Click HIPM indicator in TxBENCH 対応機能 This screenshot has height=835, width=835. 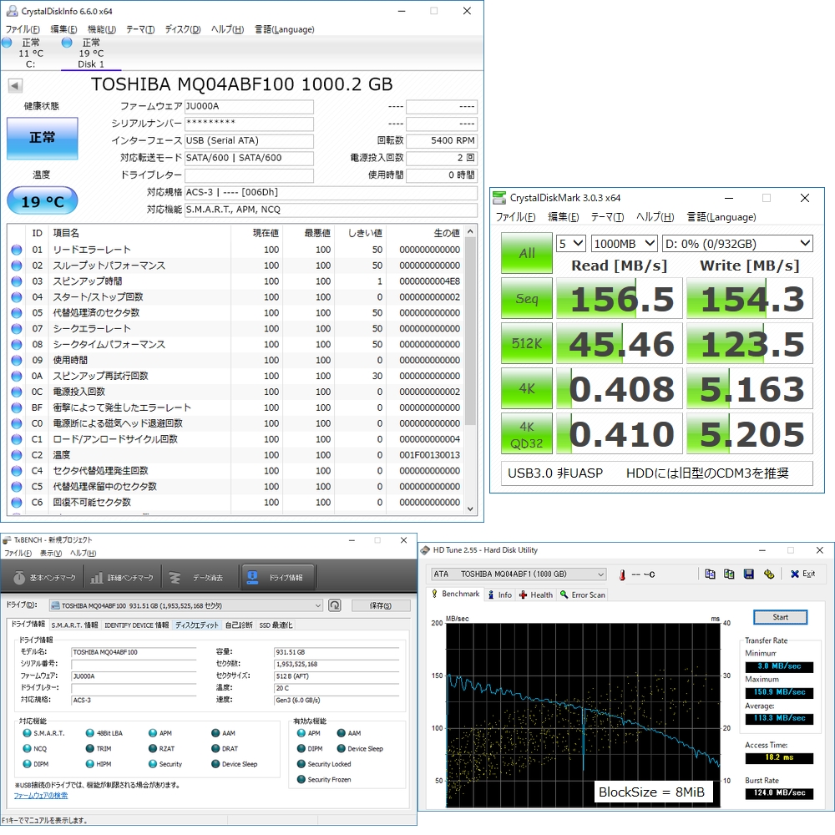point(90,764)
